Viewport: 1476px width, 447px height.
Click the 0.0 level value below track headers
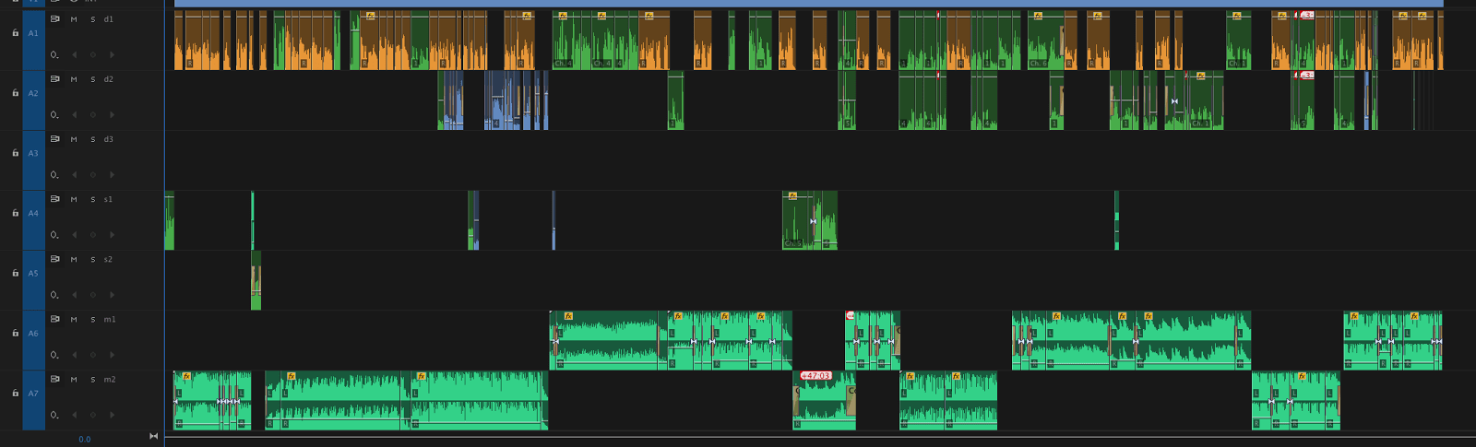(x=85, y=440)
